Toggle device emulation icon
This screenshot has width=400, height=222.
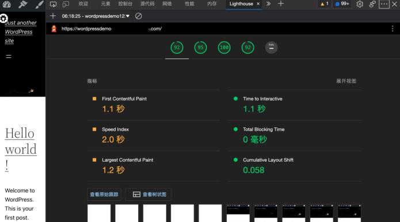coord(66,4)
